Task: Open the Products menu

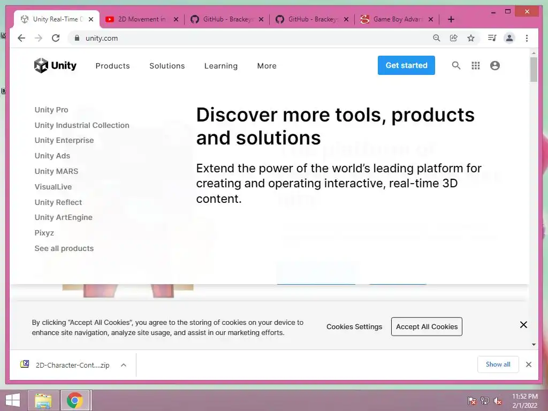Action: coord(112,66)
